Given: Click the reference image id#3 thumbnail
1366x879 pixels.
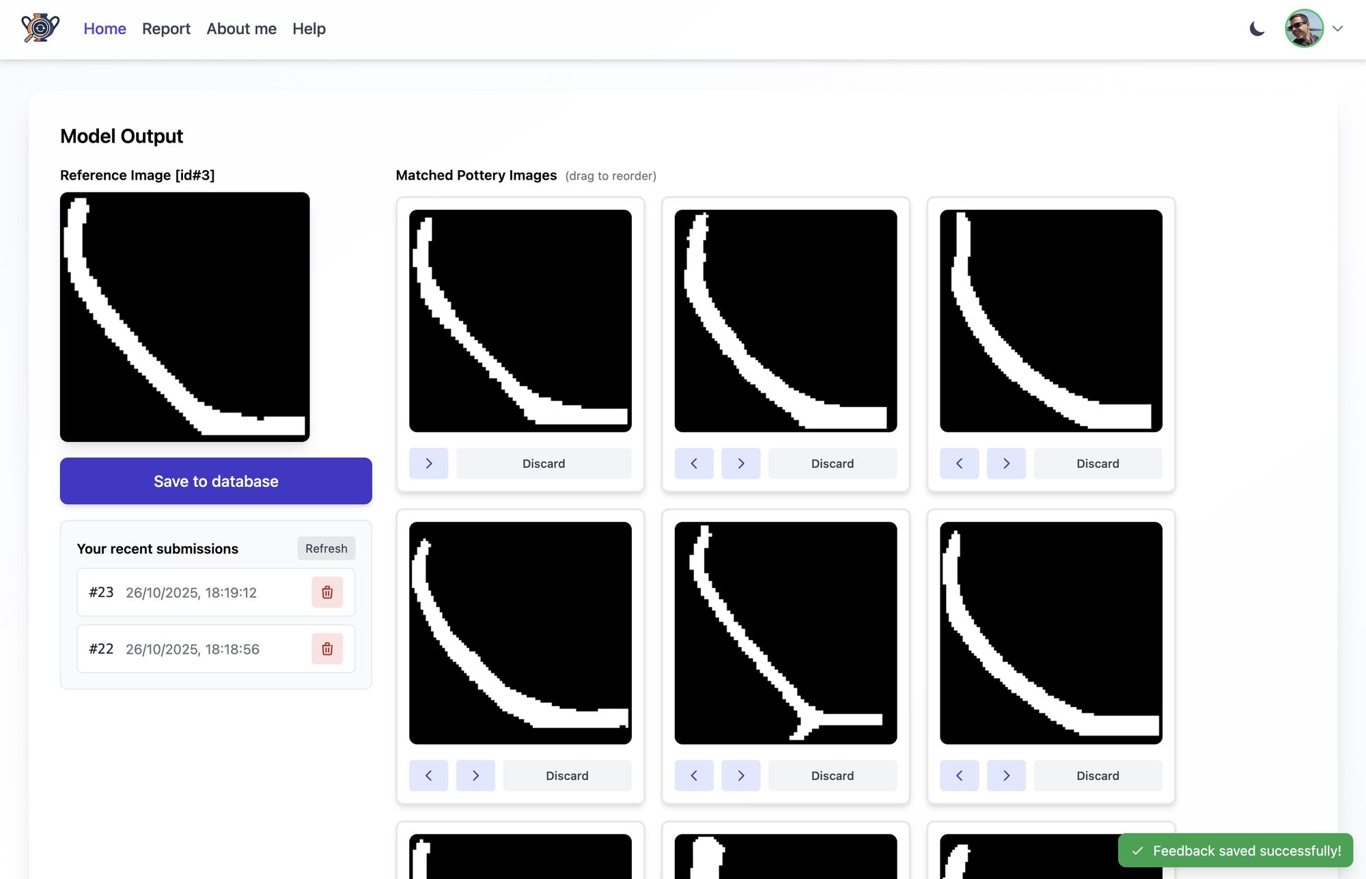Looking at the screenshot, I should (184, 317).
